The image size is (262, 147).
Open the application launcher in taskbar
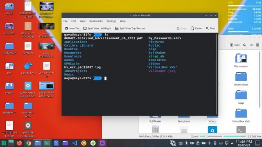coord(4,143)
